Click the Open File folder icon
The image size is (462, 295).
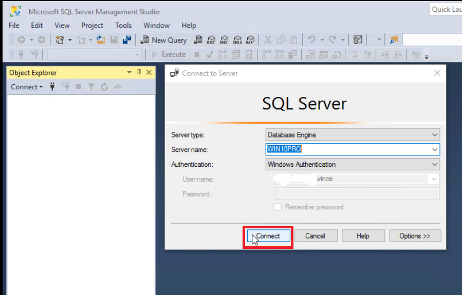101,40
